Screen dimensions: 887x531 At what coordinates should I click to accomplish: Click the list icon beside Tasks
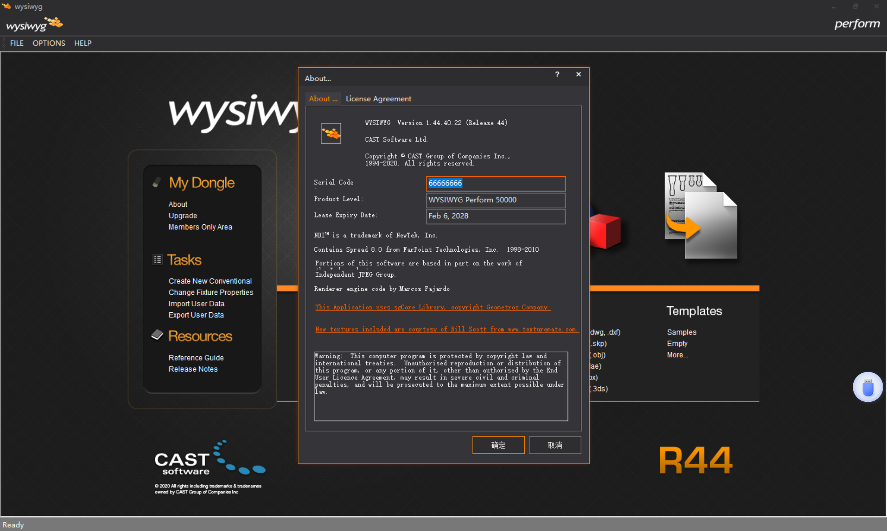[x=157, y=260]
